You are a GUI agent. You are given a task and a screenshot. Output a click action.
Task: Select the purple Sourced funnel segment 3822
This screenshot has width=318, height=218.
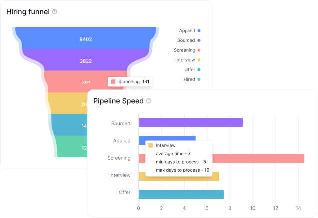coord(86,60)
